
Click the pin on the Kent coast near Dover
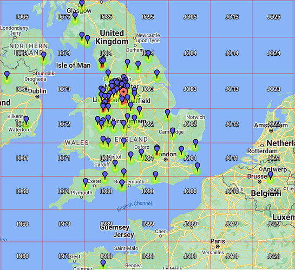198,167
